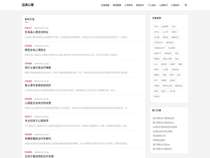210x158 pixels.
Task: Open hot article 霍兰德职业测试aie
Action: coord(161,145)
